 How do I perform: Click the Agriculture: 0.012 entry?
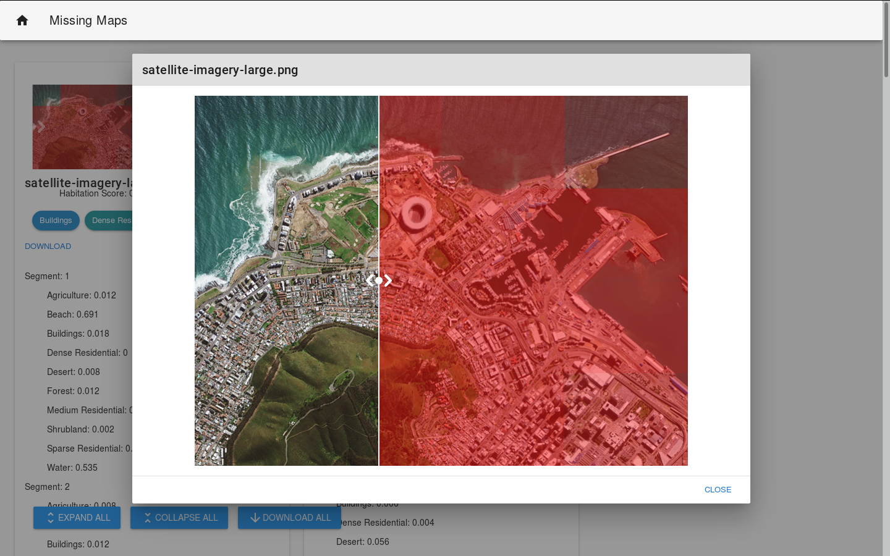[x=82, y=295]
